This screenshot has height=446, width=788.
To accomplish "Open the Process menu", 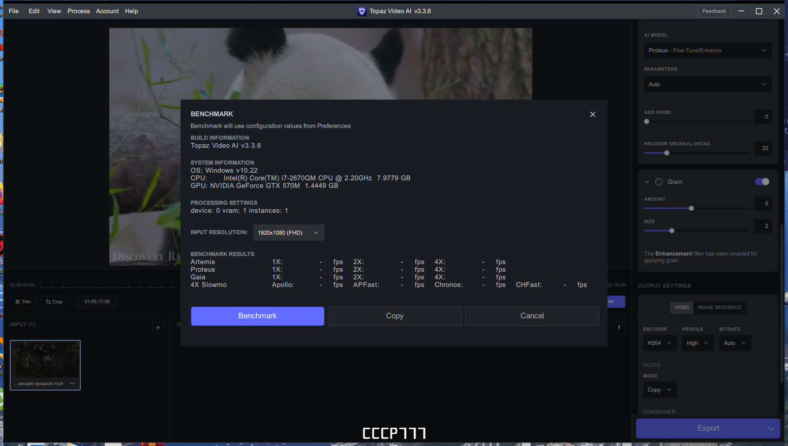I will point(79,11).
